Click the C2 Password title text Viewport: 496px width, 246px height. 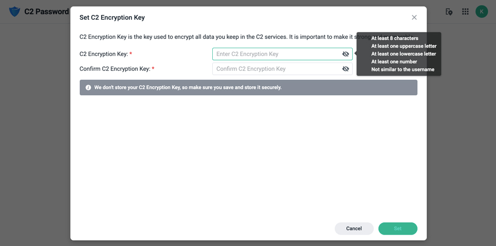point(47,12)
